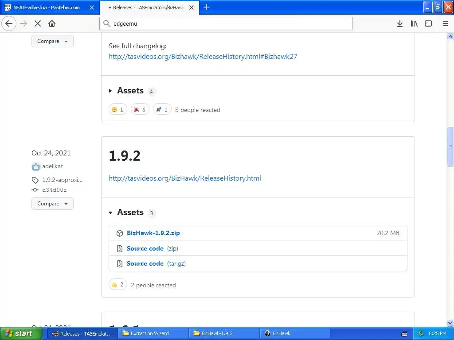Image resolution: width=454 pixels, height=340 pixels.
Task: Open the browser hamburger menu
Action: pos(446,23)
